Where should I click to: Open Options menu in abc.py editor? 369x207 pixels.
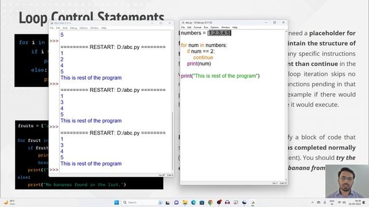214,28
